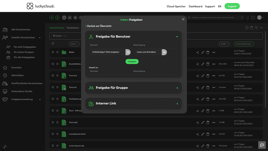
Task: Open the chat support bubble icon
Action: [x=262, y=145]
